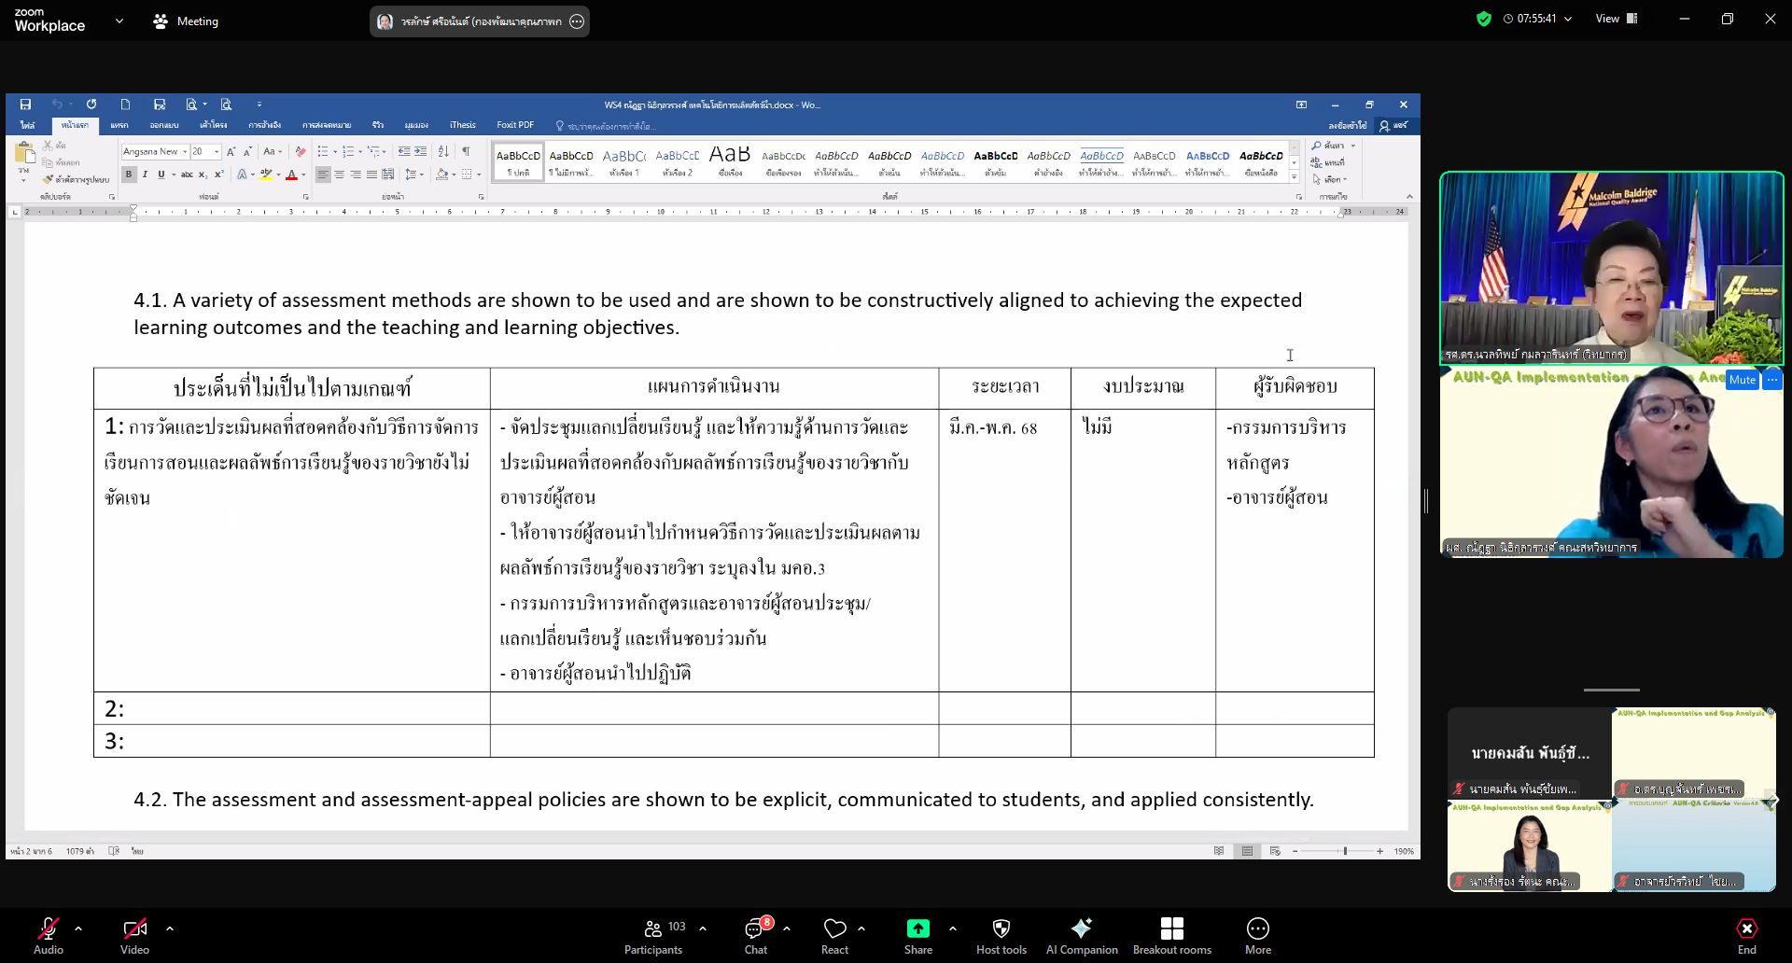Expand the styles gallery more arrow
Screen dimensions: 1792x963
click(x=1295, y=177)
